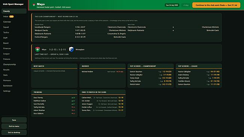Open the Honours page
244x137 pixels.
tap(14, 80)
